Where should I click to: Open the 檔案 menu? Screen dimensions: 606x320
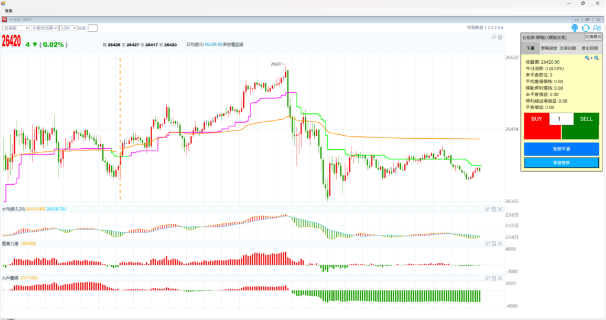9,11
